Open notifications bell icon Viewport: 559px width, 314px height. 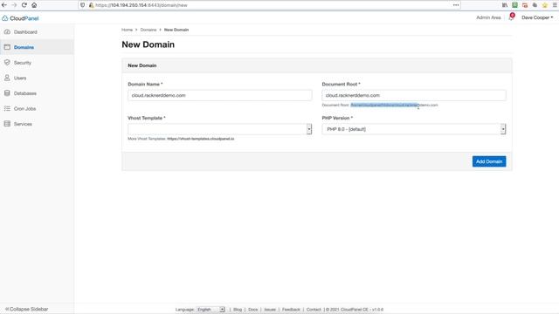tap(511, 17)
